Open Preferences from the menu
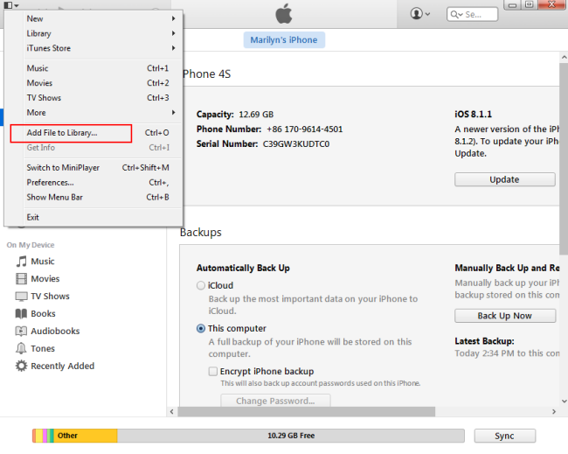The image size is (568, 454). [100, 183]
